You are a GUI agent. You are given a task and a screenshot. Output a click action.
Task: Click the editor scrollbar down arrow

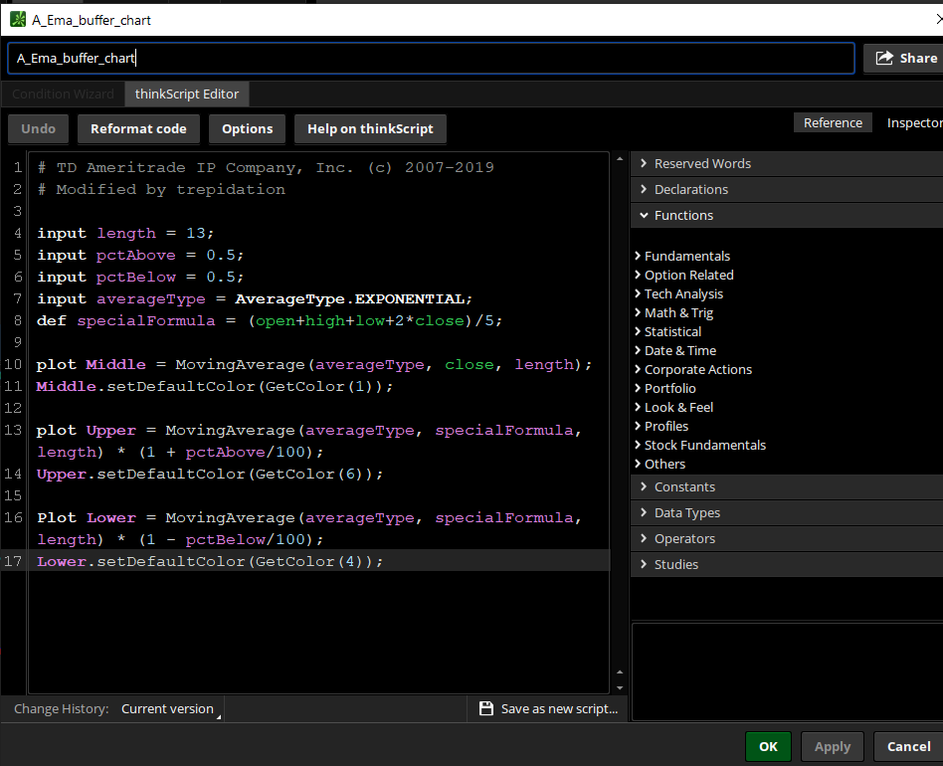coord(620,687)
